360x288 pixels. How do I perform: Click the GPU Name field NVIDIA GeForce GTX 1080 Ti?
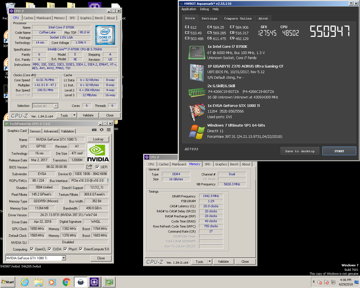pyautogui.click(x=56, y=139)
